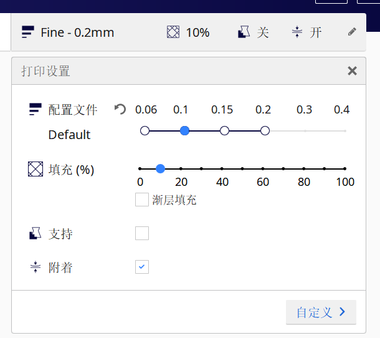The height and width of the screenshot is (338, 380).
Task: Click the 配置文件 profile icon
Action: tap(36, 109)
